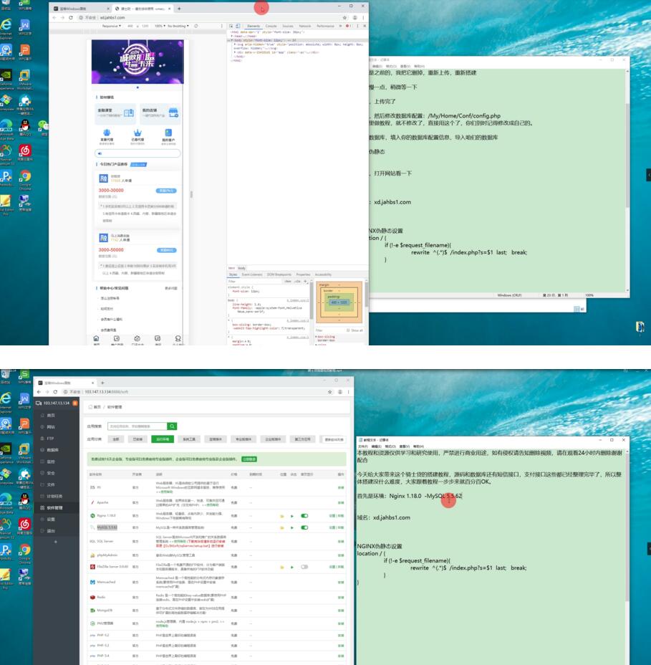Click the bookmark star in the upper browser
Viewport: 651px width, 665px height.
point(343,17)
